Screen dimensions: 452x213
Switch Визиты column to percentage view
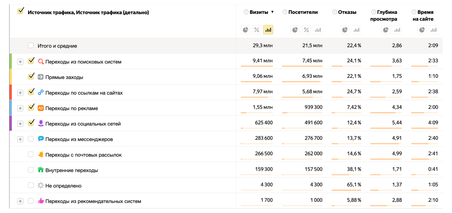257,30
